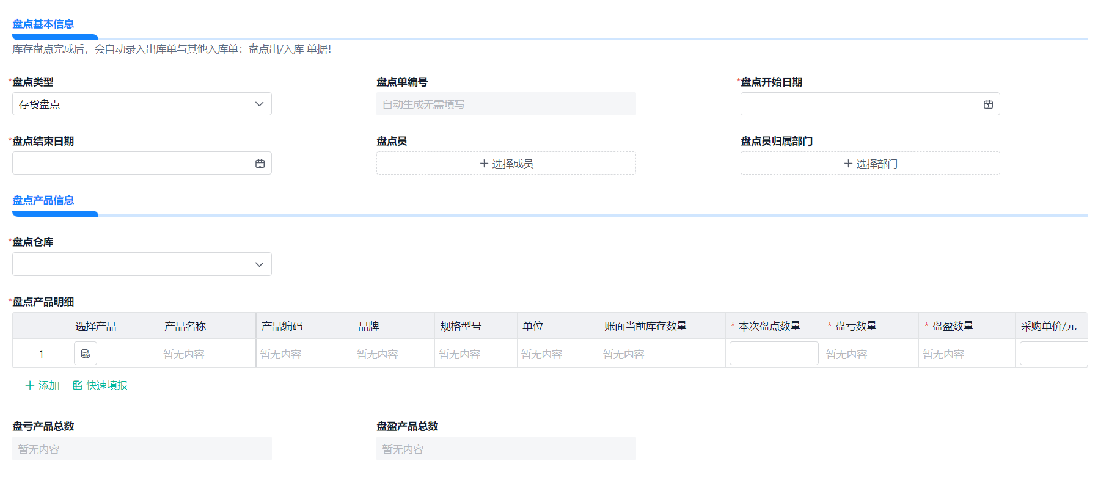Click the 盘亏产品总数 read-only field

[142, 449]
